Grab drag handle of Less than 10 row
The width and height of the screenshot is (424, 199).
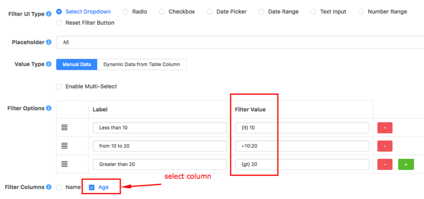(x=65, y=128)
